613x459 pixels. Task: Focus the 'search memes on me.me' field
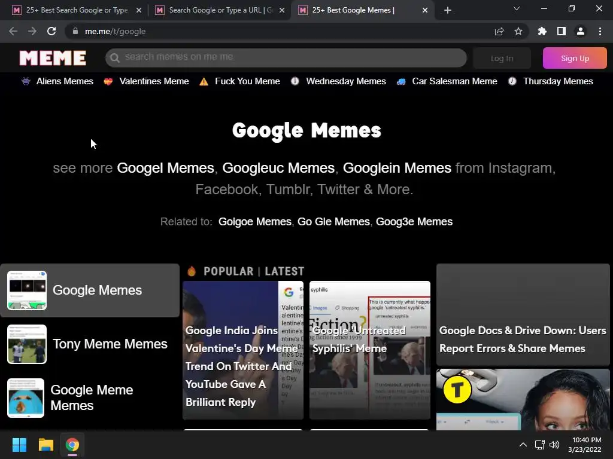pos(286,58)
